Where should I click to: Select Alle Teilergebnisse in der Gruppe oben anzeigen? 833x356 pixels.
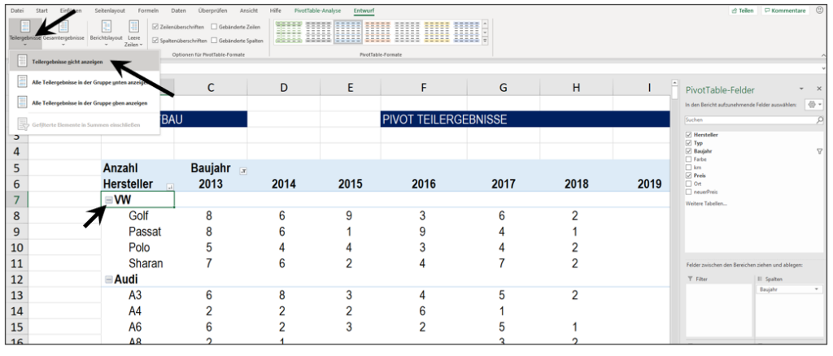click(85, 102)
